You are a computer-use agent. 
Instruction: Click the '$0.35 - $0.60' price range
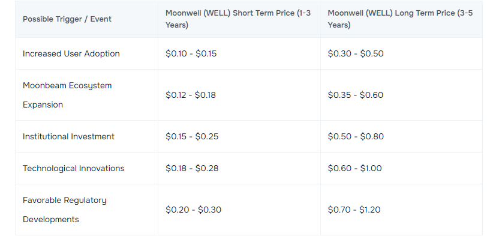(356, 95)
